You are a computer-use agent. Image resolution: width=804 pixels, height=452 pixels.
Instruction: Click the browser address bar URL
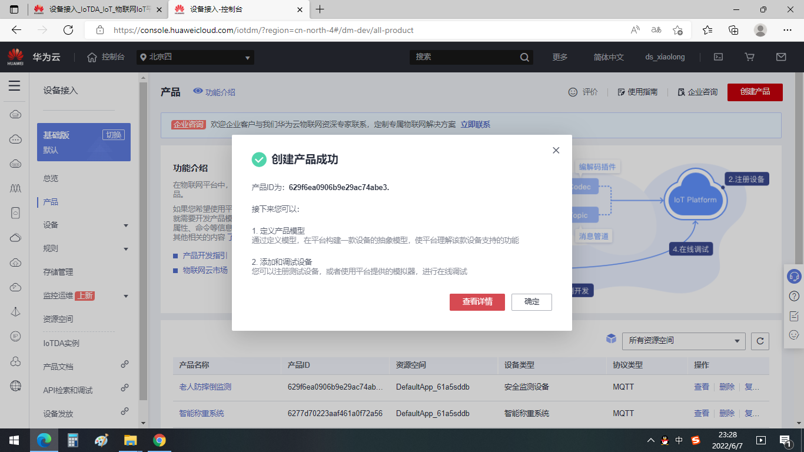coord(264,30)
